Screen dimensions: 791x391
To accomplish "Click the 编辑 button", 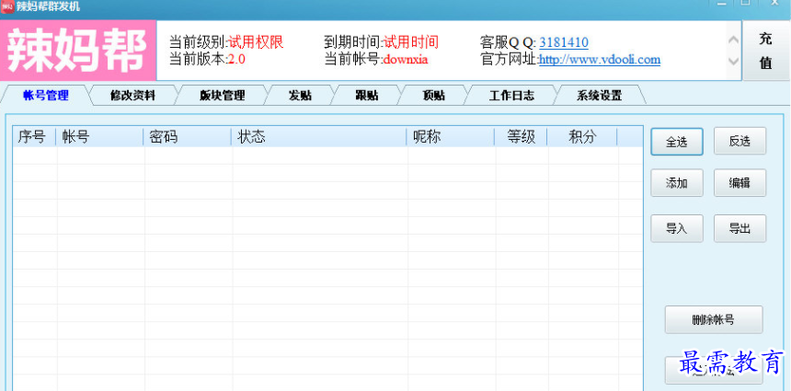I will click(x=739, y=183).
